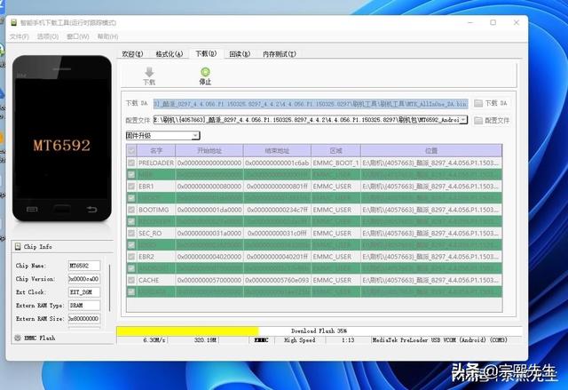Click MediaTek PreLoader USB VCOM status entry

click(440, 340)
